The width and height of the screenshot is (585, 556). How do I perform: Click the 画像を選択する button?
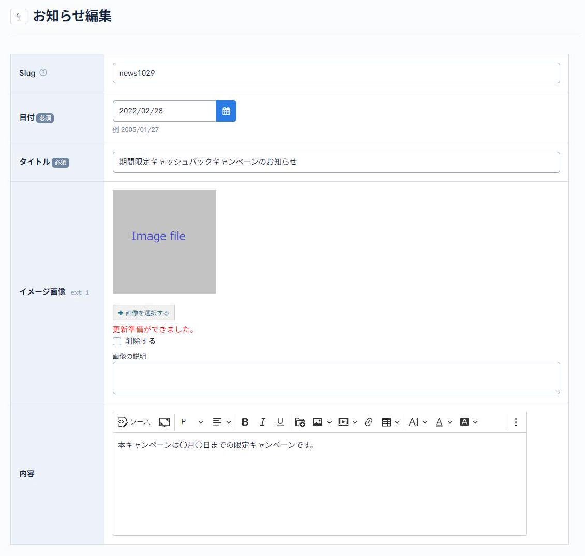click(144, 313)
